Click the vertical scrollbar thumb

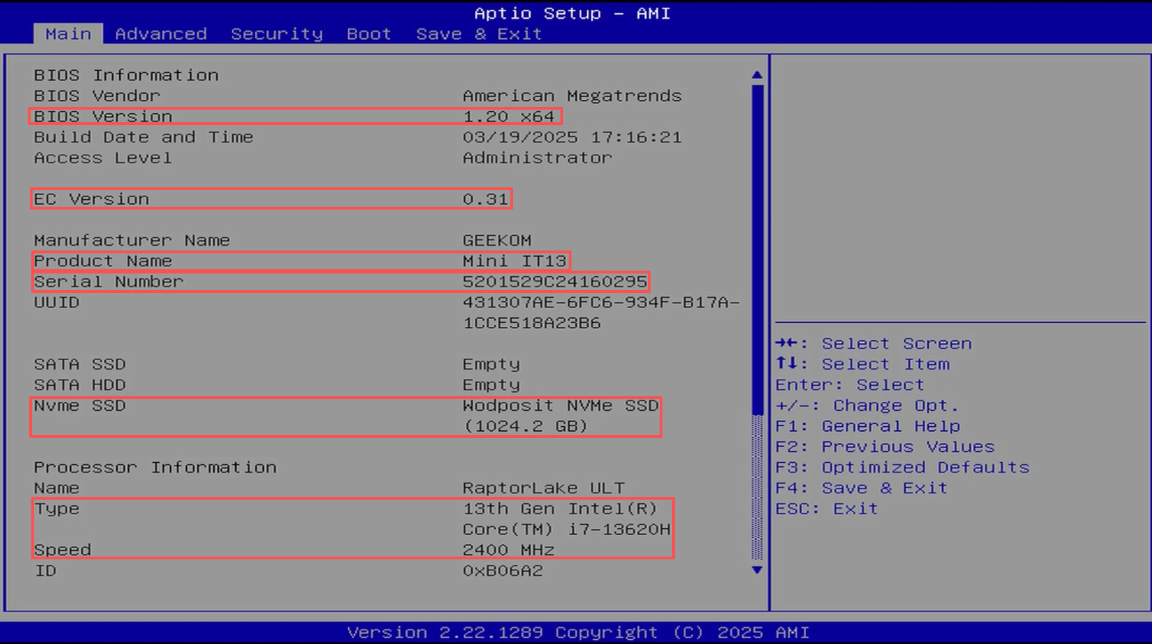click(x=757, y=250)
